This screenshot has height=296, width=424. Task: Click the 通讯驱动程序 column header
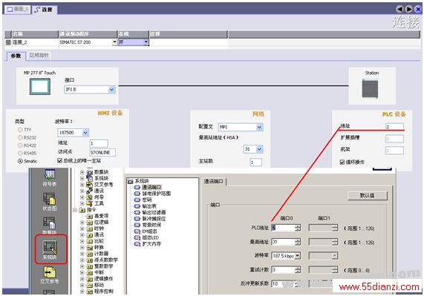tap(88, 34)
